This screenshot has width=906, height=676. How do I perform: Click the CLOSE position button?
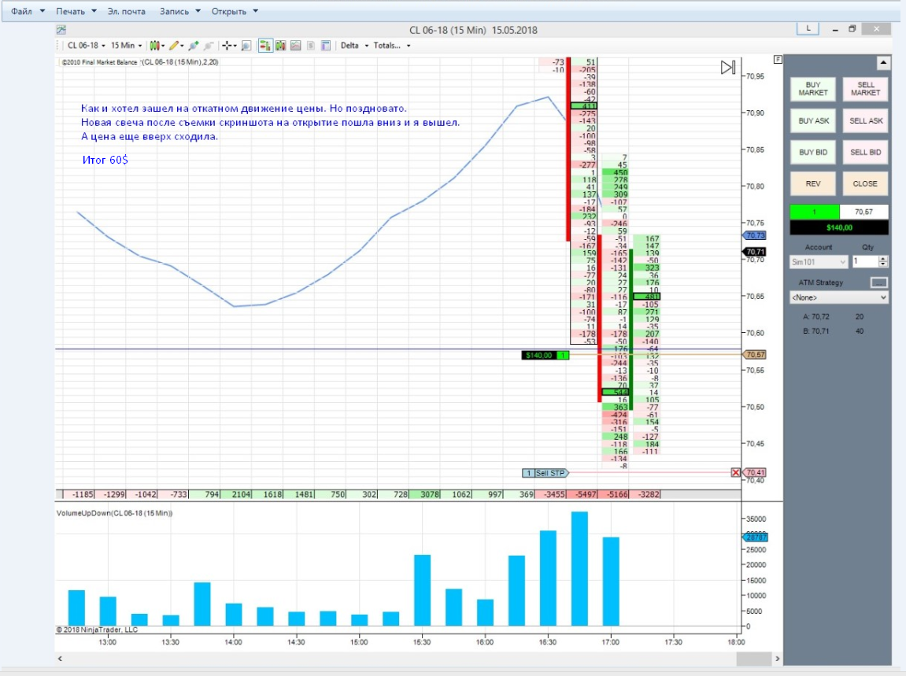[865, 183]
